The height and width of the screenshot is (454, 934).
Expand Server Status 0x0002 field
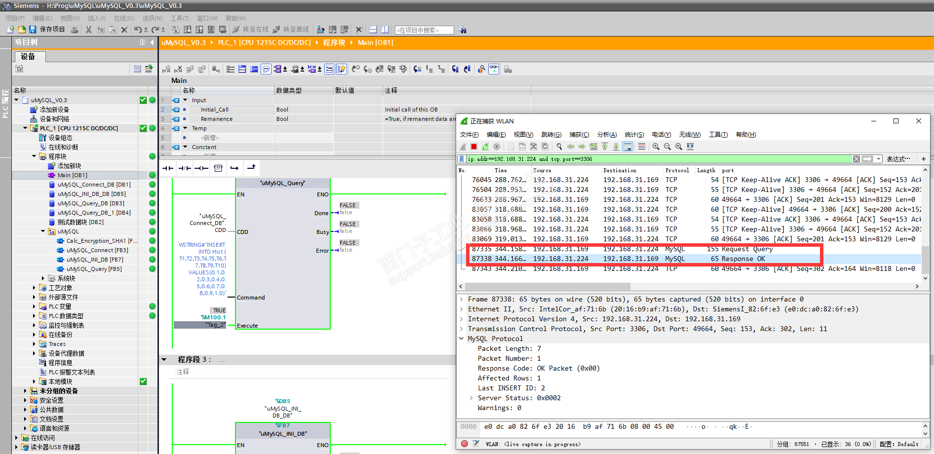pyautogui.click(x=471, y=398)
